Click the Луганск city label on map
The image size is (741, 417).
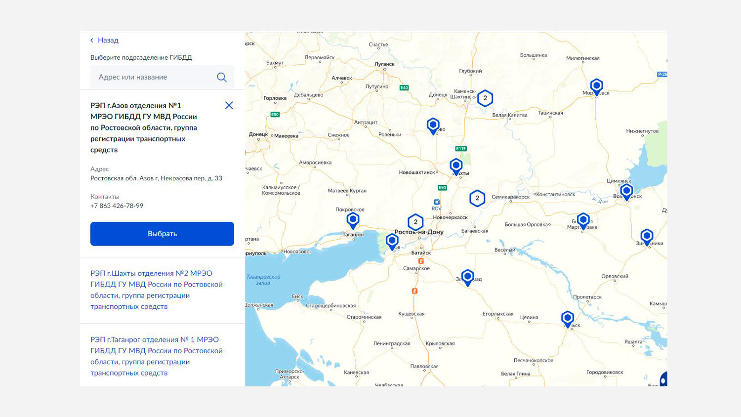click(x=384, y=64)
